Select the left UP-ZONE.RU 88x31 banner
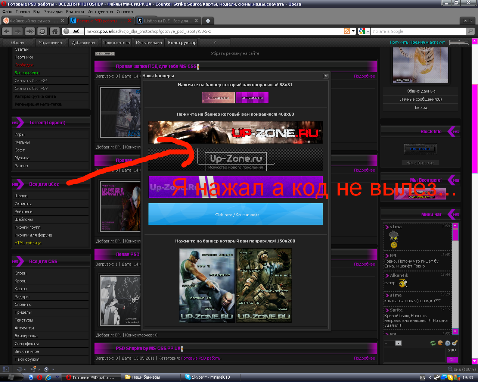 pos(218,98)
